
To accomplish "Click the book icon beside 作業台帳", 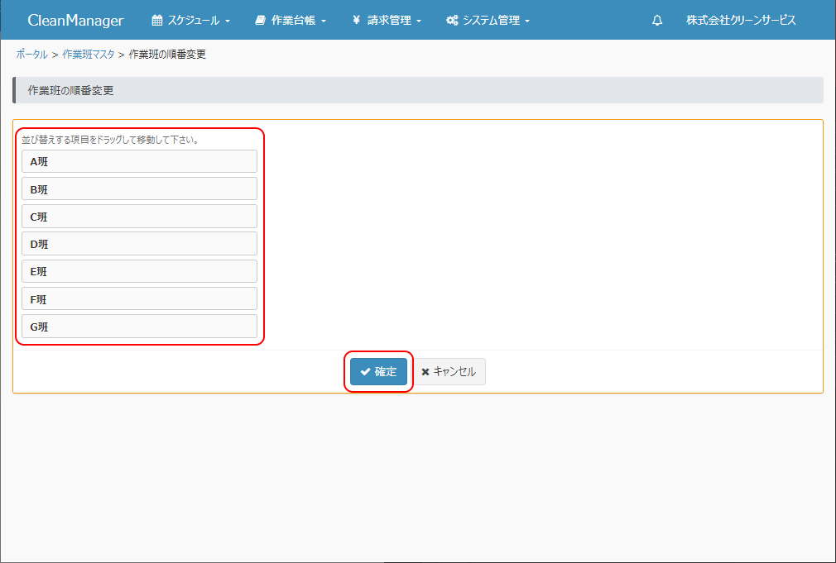I will 260,20.
